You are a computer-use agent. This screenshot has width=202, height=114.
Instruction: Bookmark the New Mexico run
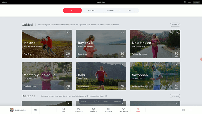[x=177, y=31]
